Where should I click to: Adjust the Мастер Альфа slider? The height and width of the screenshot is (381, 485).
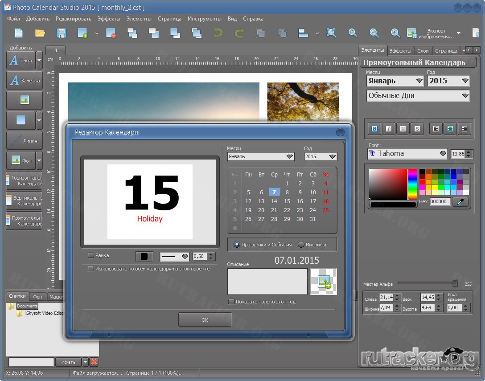point(455,283)
